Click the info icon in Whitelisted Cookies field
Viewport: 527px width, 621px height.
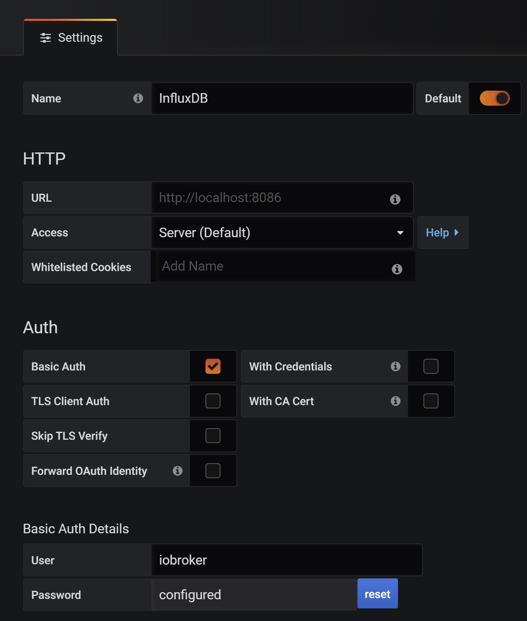pyautogui.click(x=397, y=269)
